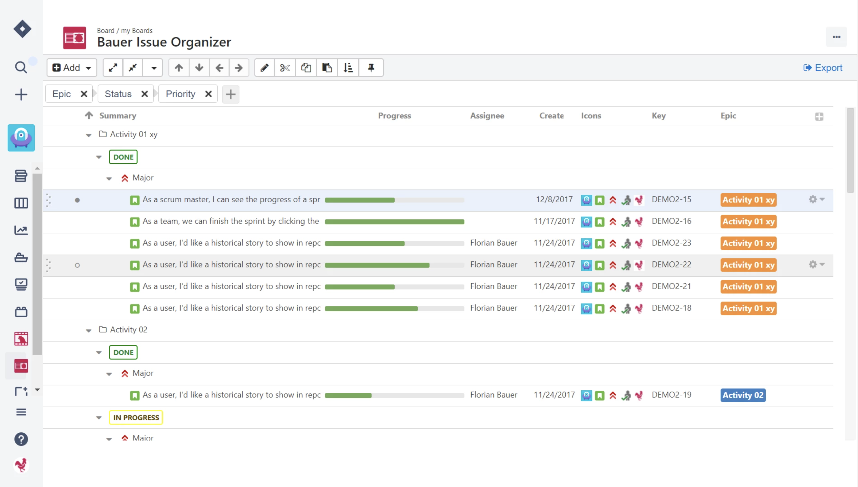The width and height of the screenshot is (858, 487).
Task: Remove the Priority grouping level
Action: pos(208,94)
